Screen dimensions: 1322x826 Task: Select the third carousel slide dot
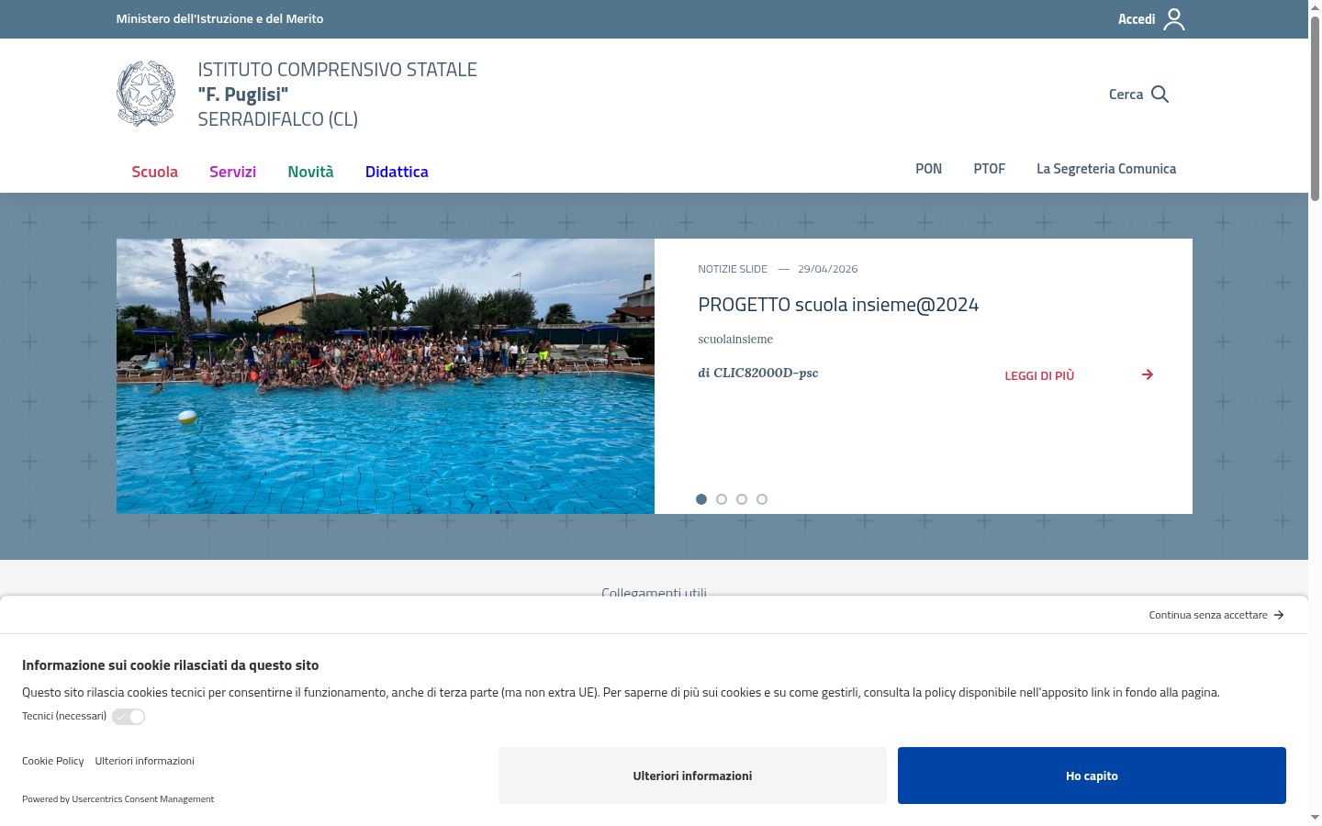(x=742, y=499)
